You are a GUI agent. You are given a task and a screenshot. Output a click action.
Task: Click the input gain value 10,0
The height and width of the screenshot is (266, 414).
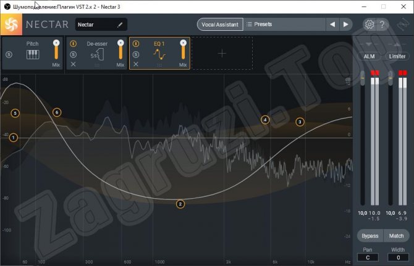pos(363,213)
